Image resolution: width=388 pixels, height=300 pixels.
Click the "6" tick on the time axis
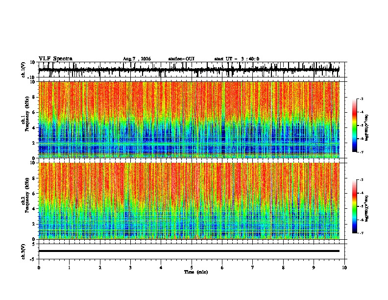(x=222, y=268)
